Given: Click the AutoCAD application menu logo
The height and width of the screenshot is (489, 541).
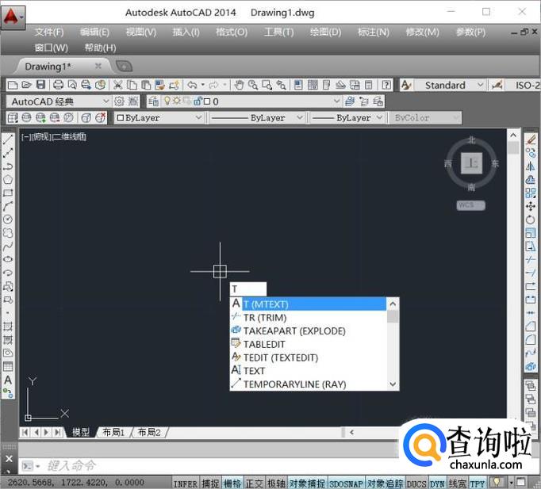Looking at the screenshot, I should coord(13,15).
